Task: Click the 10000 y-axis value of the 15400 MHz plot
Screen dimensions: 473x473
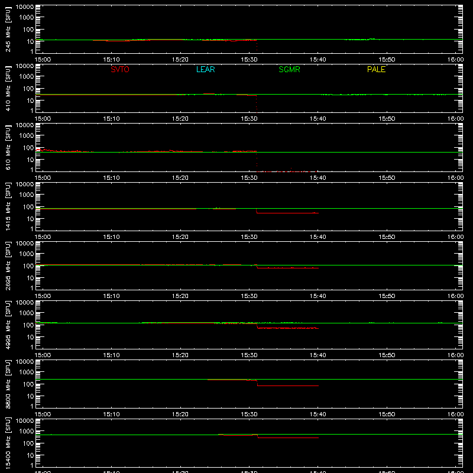Action: [x=25, y=421]
